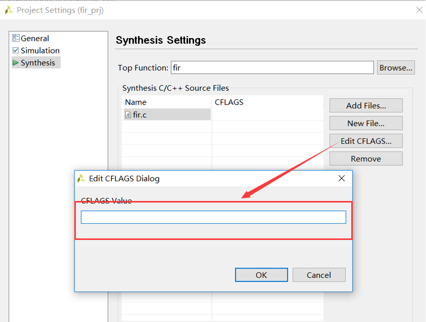
Task: Focus the CFLAGS Value text box
Action: click(x=213, y=217)
